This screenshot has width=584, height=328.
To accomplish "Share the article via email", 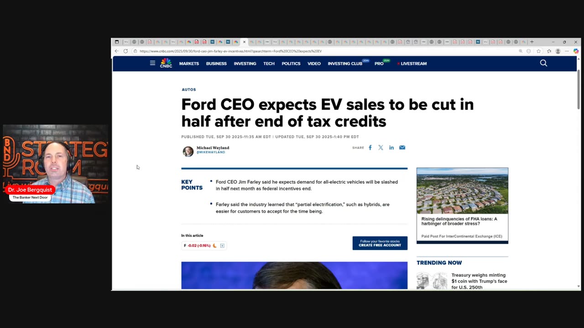I will tap(402, 148).
